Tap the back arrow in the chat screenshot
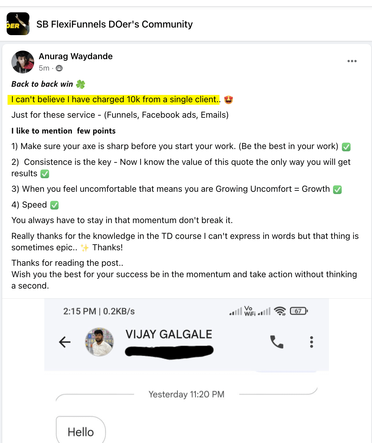This screenshot has height=443, width=372. pos(64,342)
